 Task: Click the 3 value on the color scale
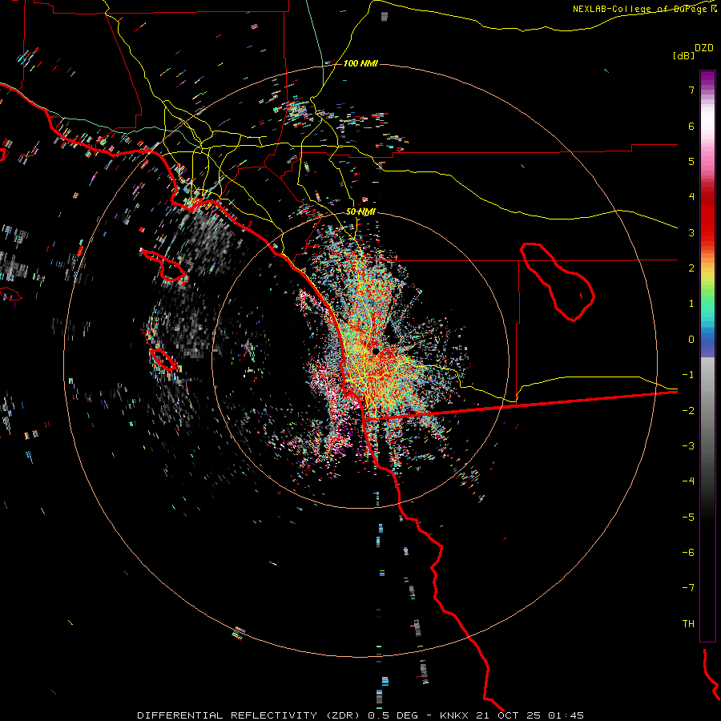[x=691, y=232]
